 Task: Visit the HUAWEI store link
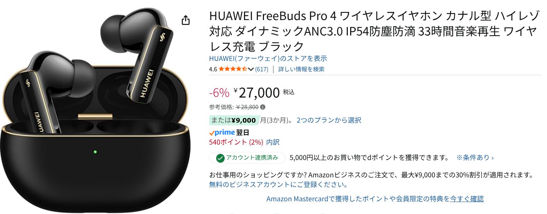268,59
